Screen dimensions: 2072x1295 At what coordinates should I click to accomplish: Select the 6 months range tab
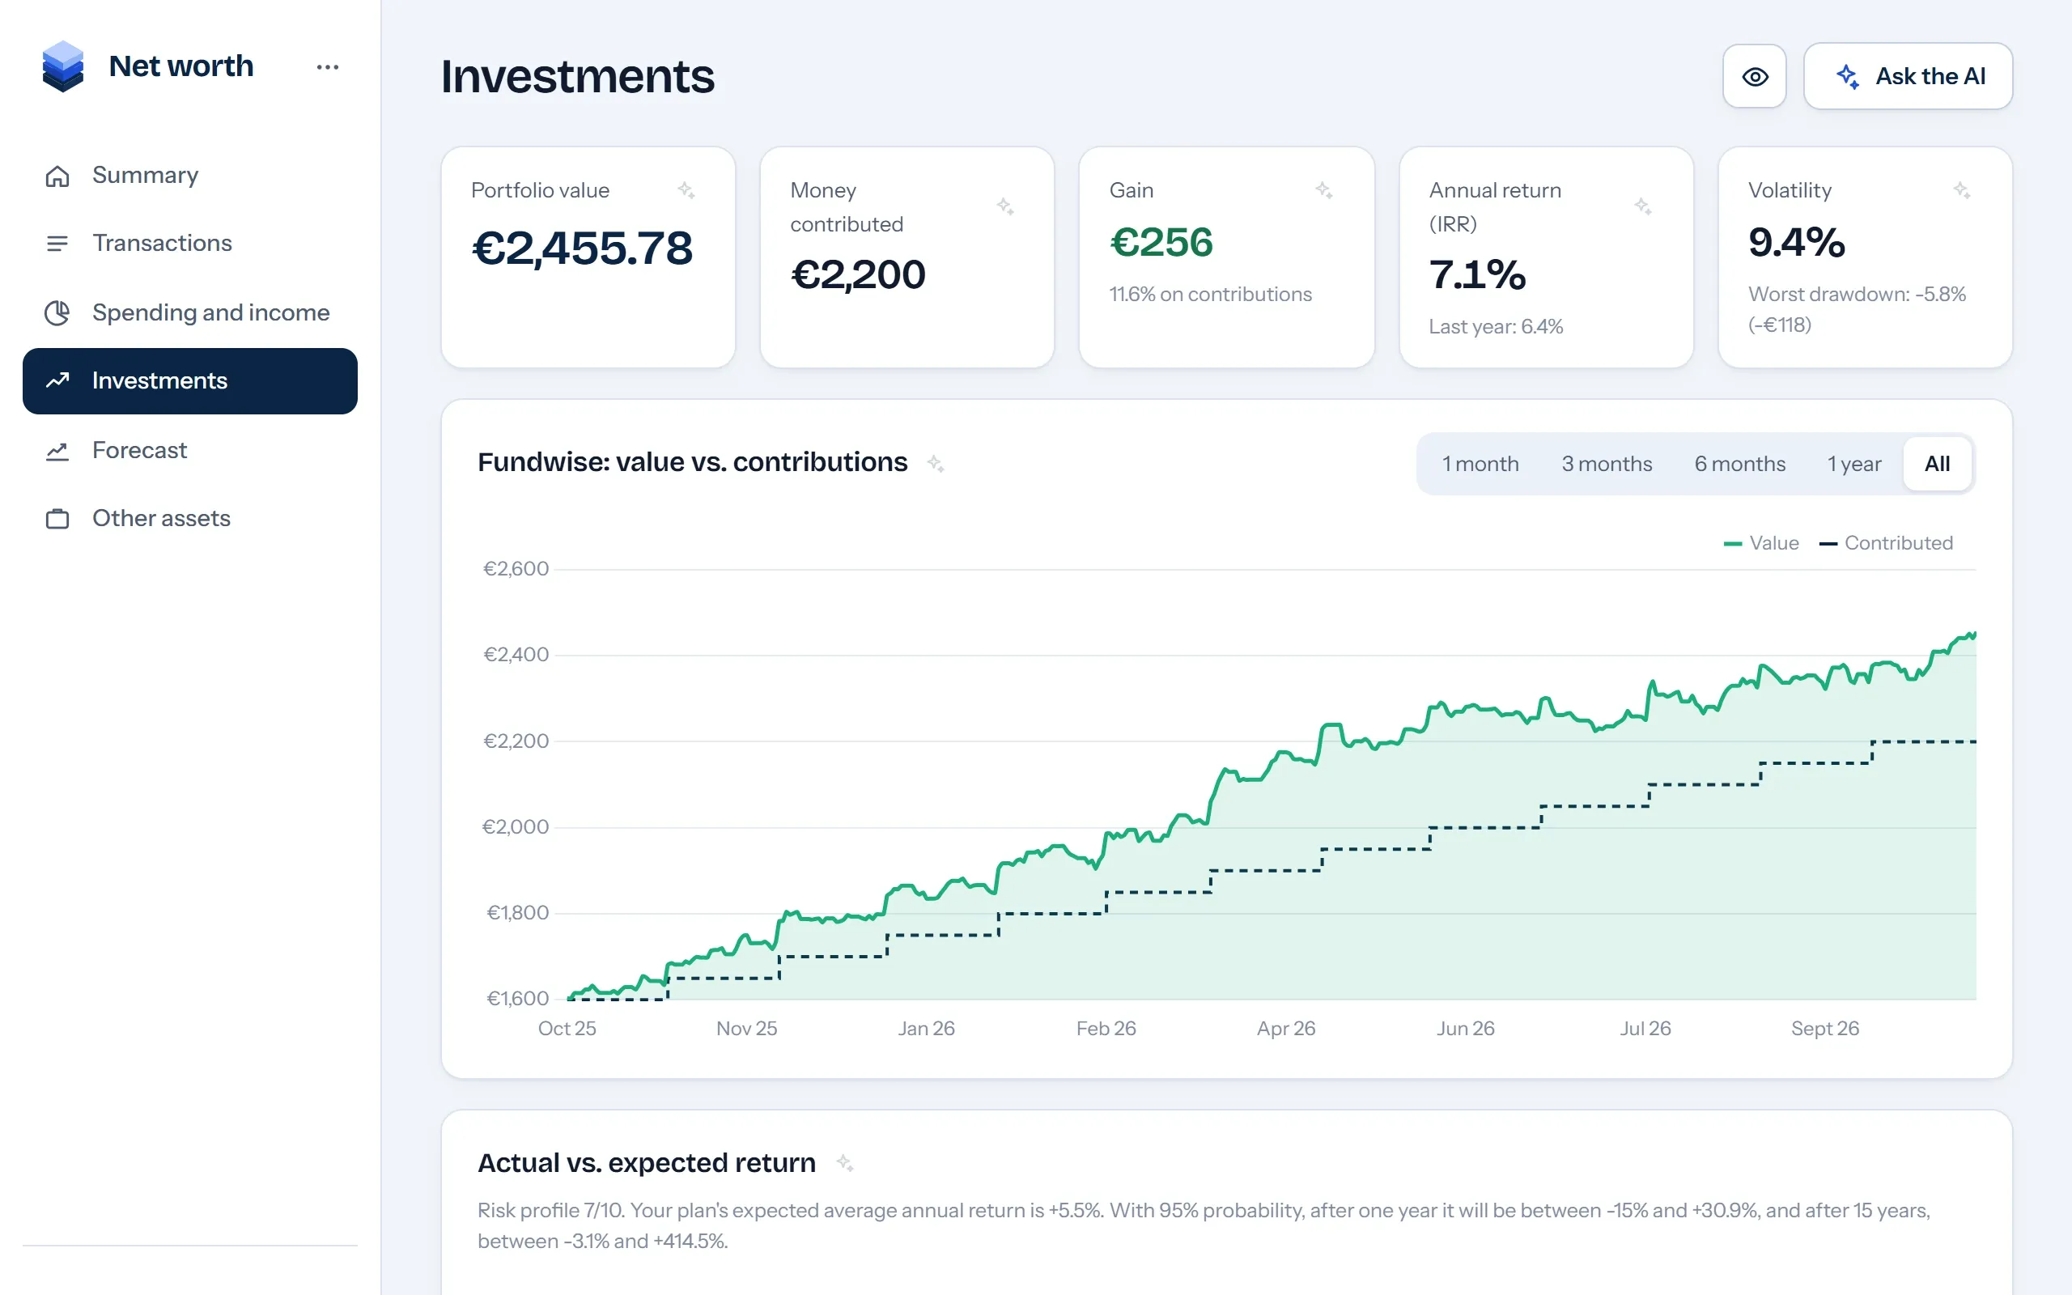coord(1740,463)
